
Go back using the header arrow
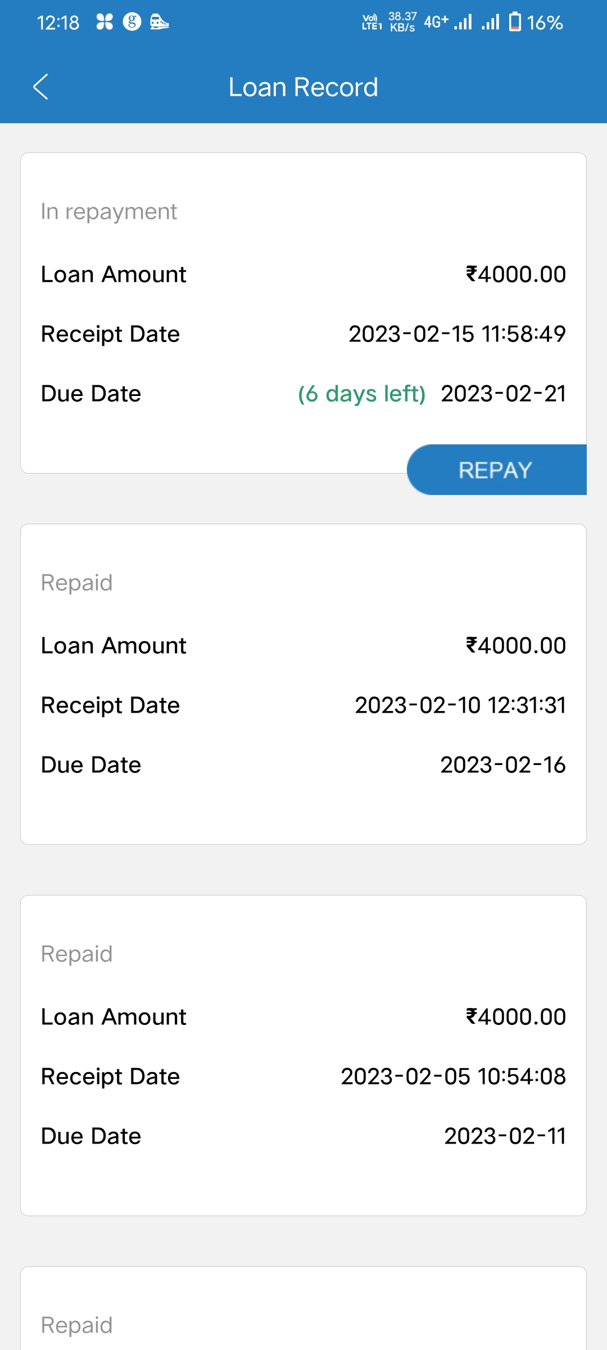(x=40, y=87)
